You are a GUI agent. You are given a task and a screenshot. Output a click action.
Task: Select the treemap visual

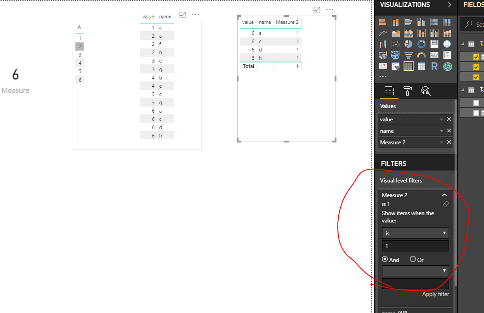tap(434, 44)
